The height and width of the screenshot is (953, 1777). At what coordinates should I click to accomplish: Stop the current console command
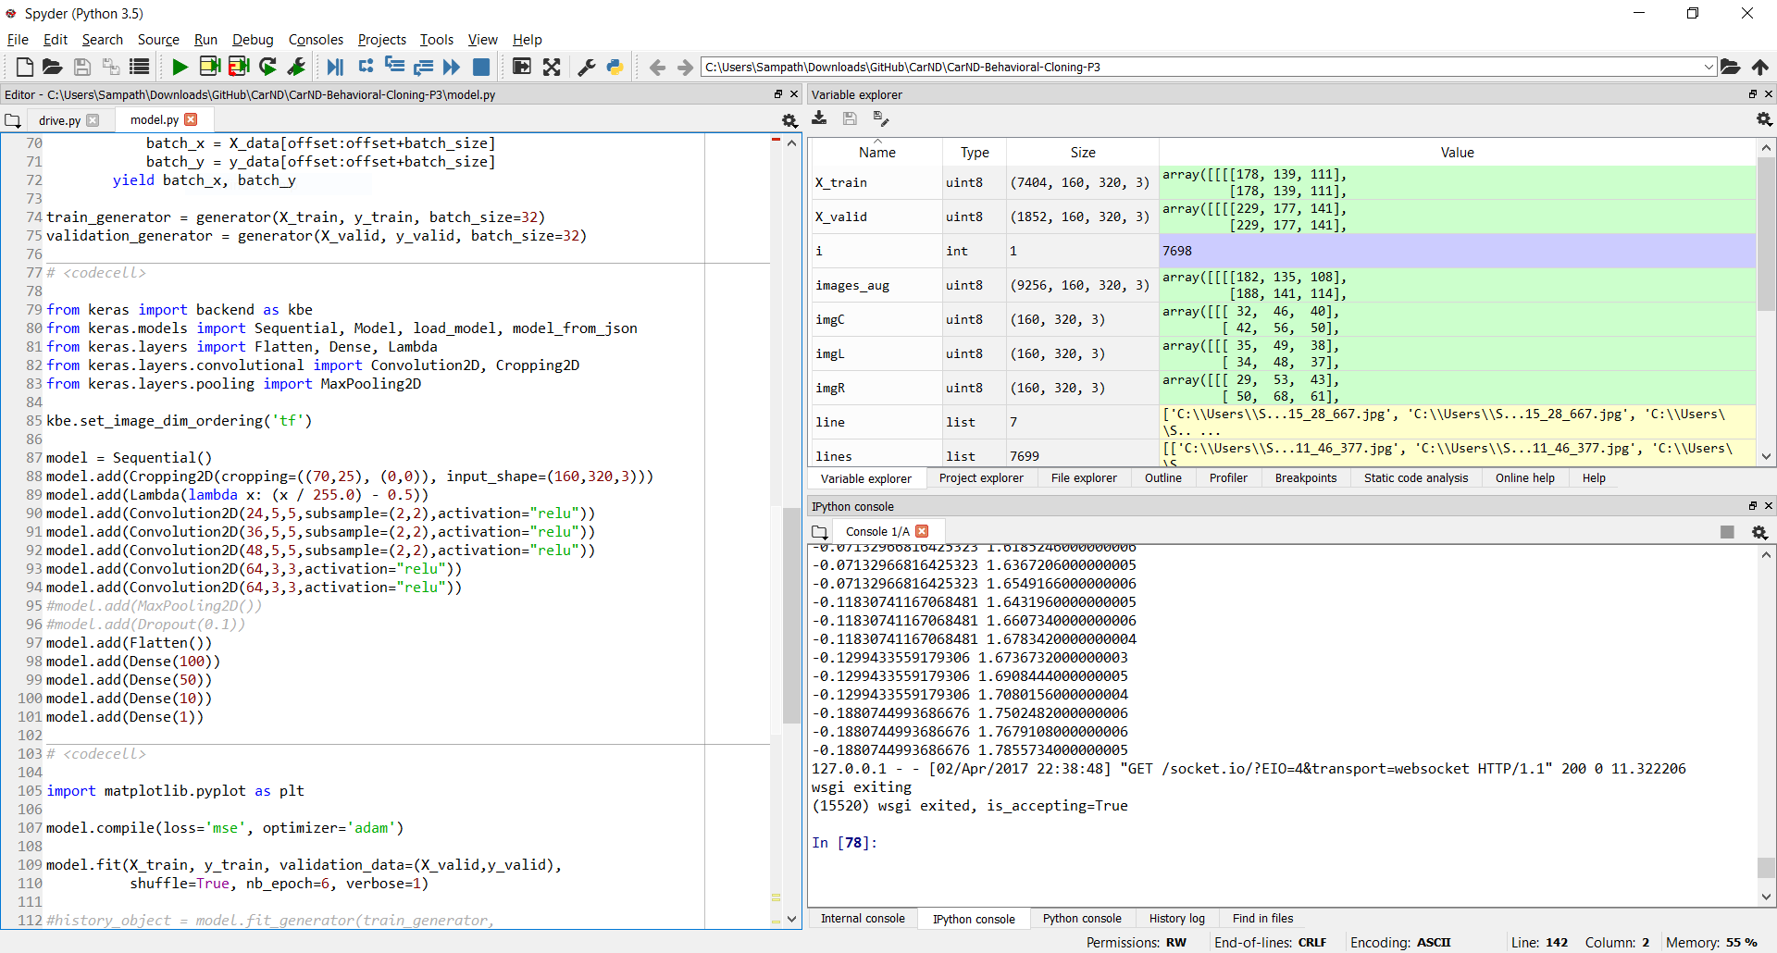tap(1727, 532)
